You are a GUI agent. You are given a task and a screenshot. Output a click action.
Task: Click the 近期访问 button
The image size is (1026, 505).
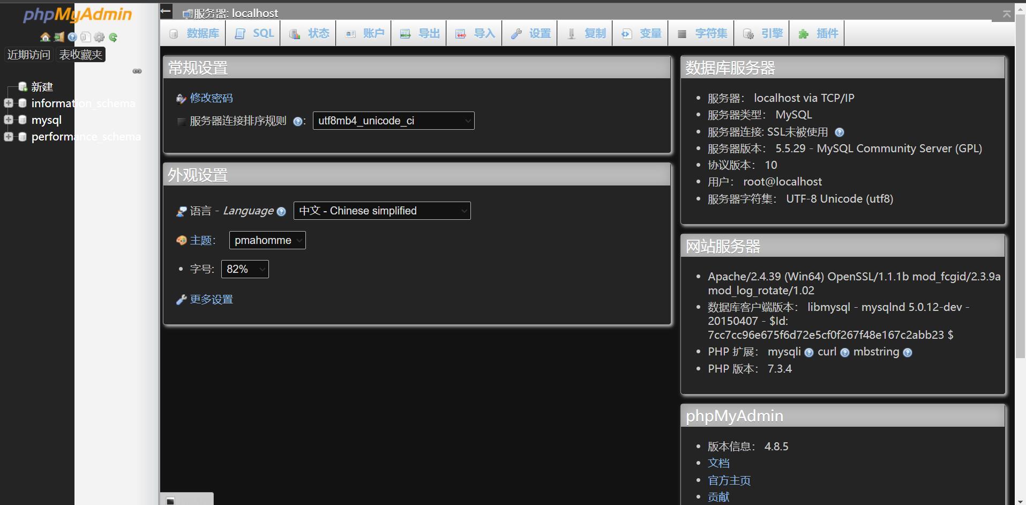point(28,55)
